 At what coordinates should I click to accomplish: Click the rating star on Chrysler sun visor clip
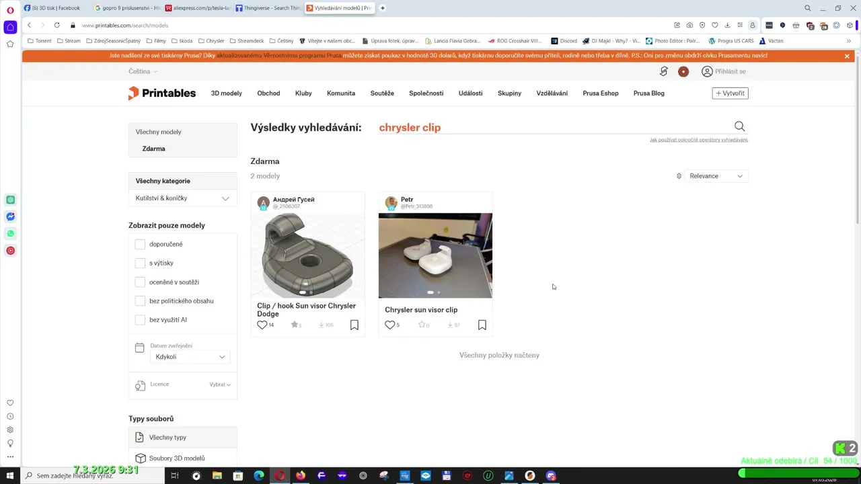[422, 325]
